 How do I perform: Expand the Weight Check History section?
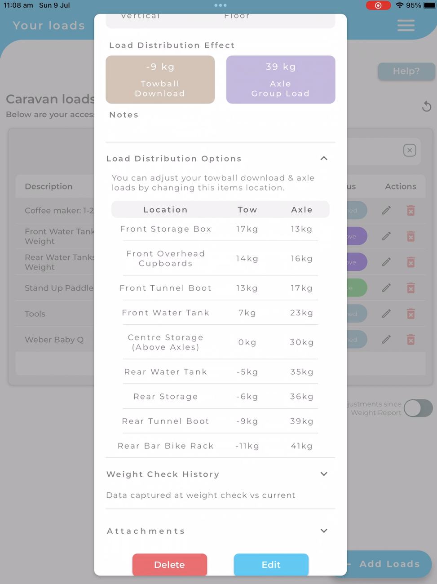pyautogui.click(x=324, y=474)
